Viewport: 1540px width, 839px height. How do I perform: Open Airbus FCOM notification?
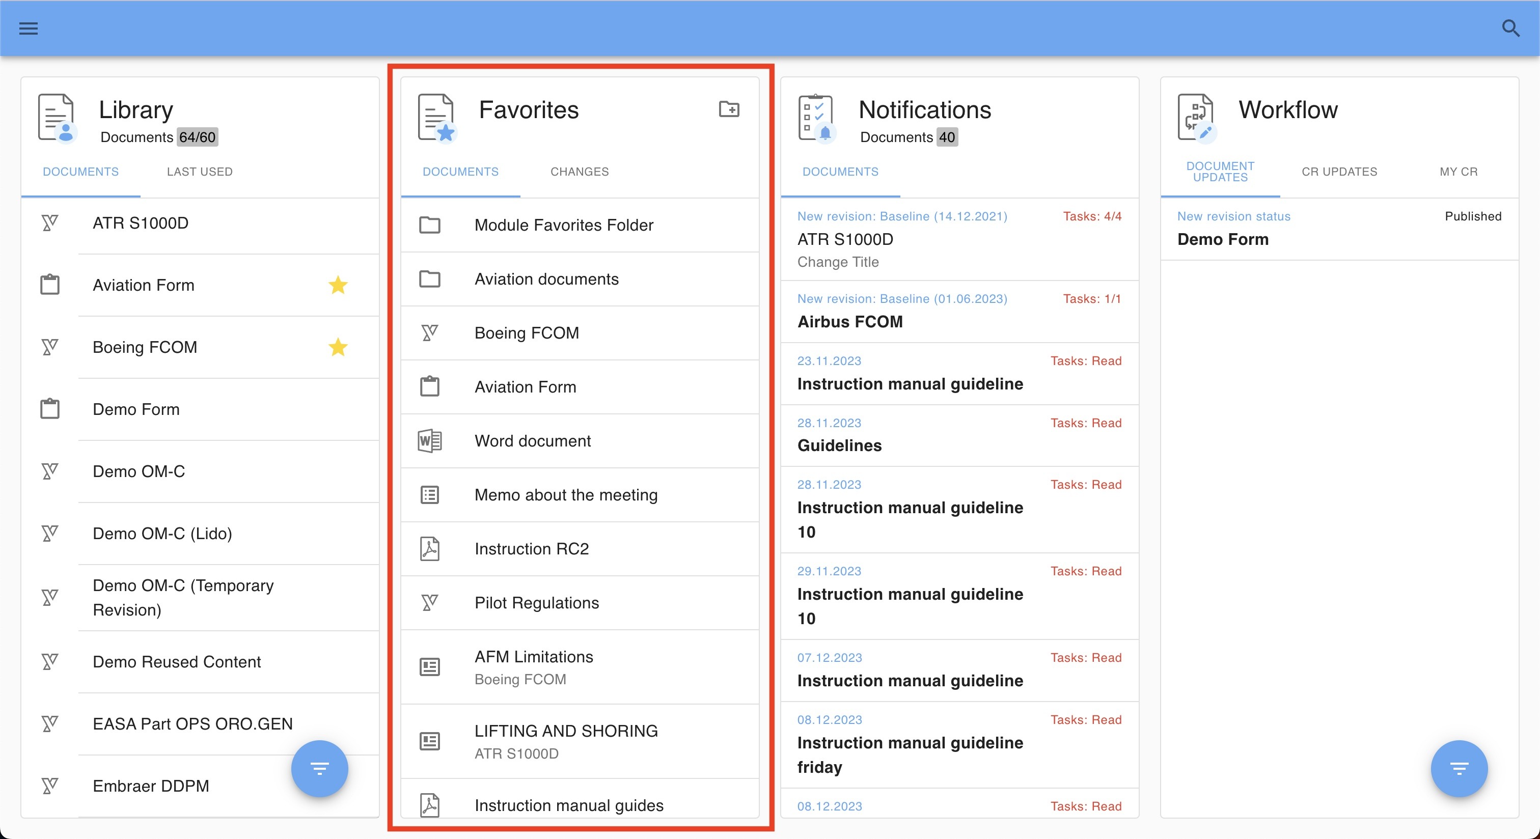coord(849,321)
